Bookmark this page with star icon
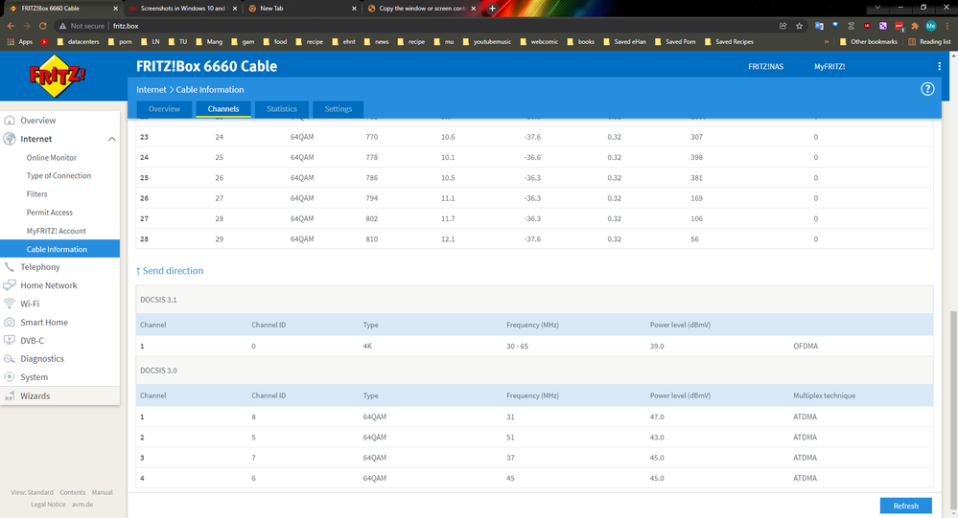This screenshot has height=518, width=958. coord(799,26)
